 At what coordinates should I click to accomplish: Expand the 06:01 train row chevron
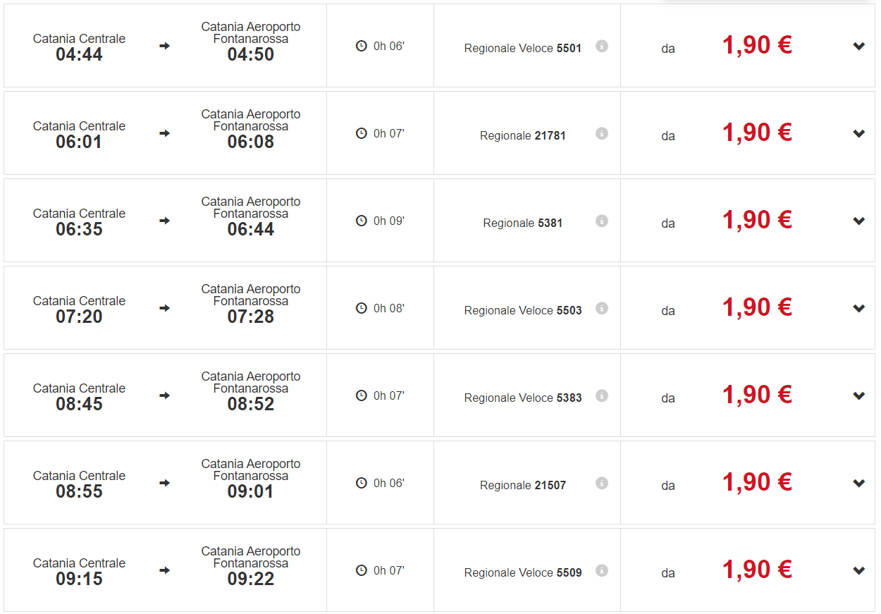(x=858, y=134)
